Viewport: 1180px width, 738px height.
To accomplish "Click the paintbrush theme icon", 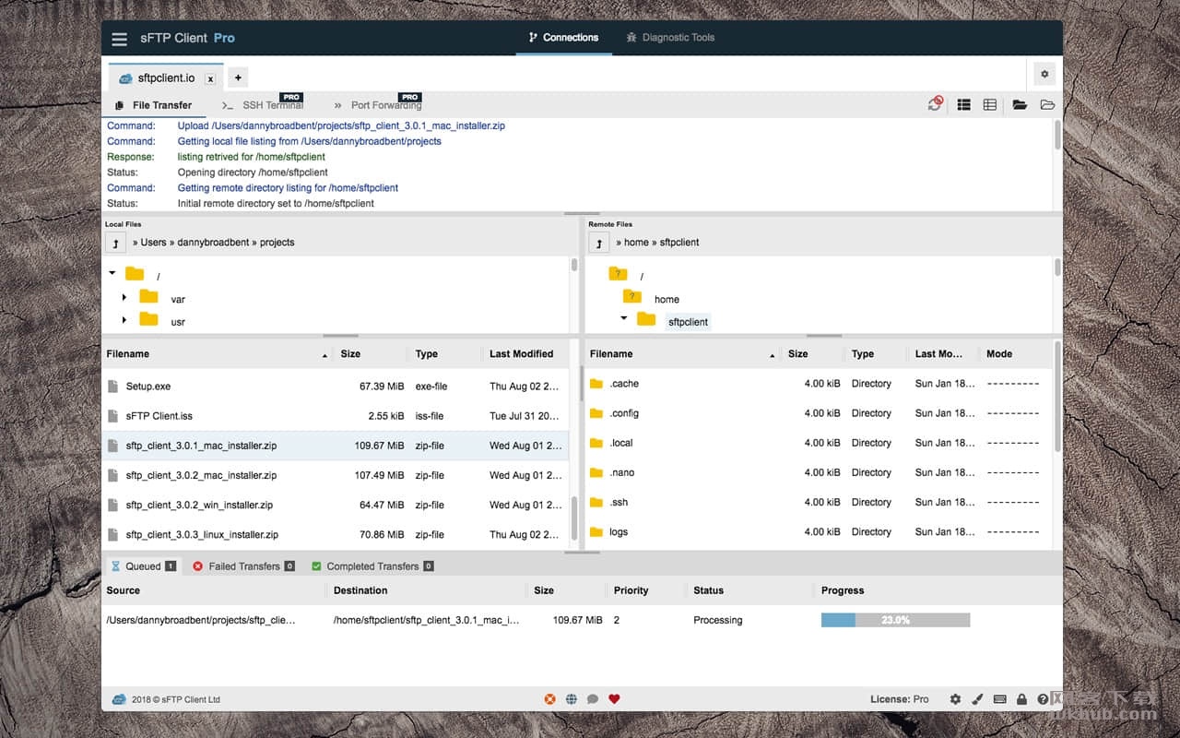I will 978,699.
